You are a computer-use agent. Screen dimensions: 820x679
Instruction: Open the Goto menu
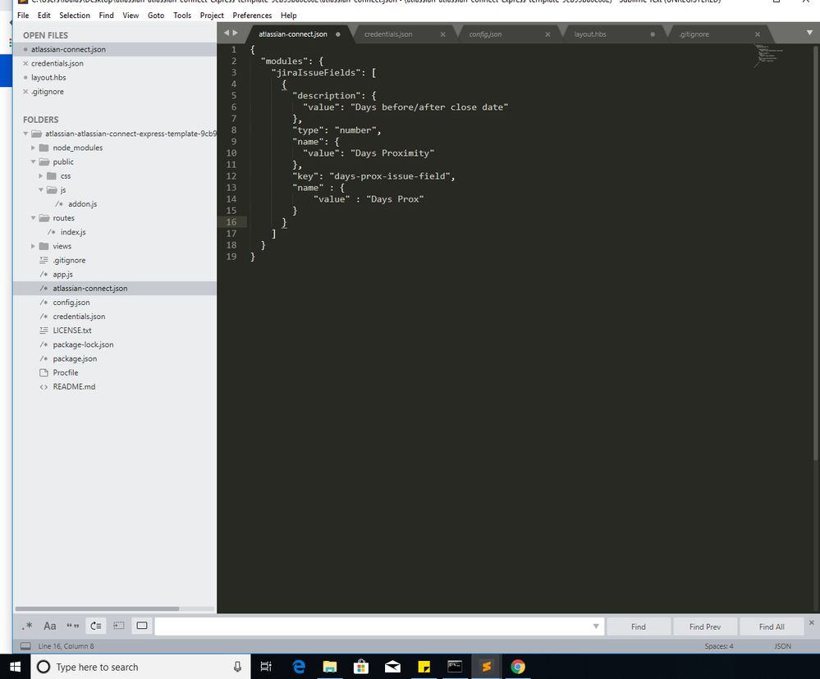click(x=156, y=15)
